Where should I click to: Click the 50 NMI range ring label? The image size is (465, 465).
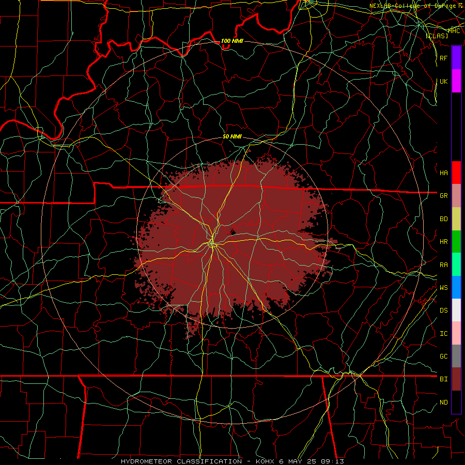click(232, 136)
